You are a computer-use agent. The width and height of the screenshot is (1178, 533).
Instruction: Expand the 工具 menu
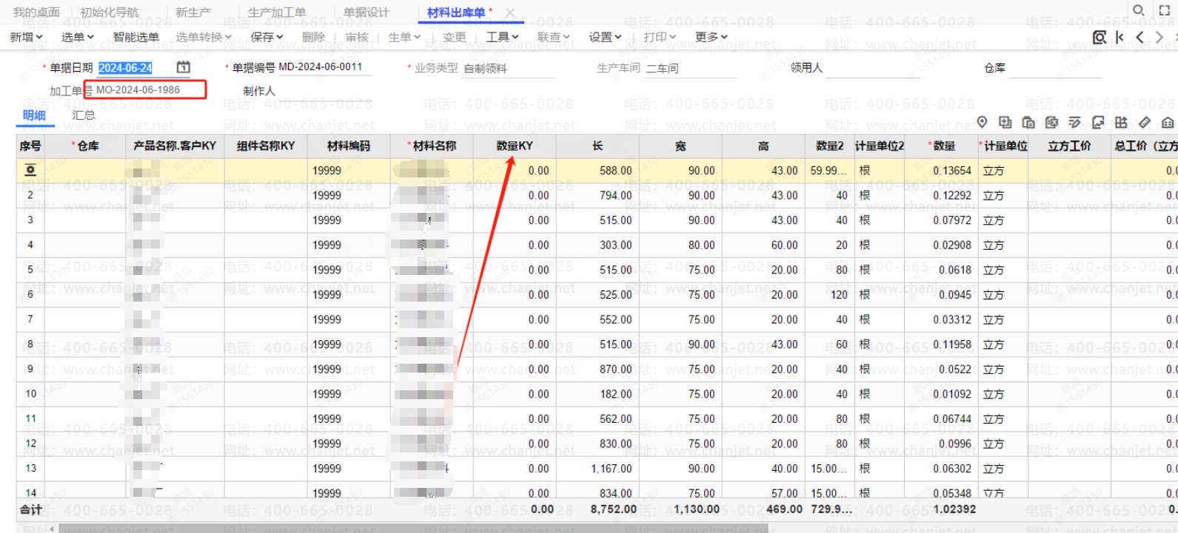pos(502,37)
